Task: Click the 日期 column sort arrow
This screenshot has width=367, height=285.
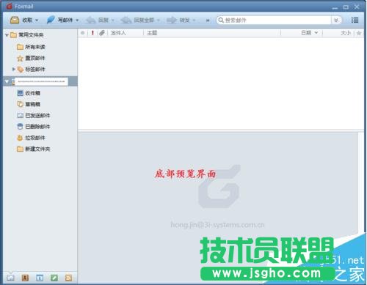Action: pyautogui.click(x=316, y=33)
